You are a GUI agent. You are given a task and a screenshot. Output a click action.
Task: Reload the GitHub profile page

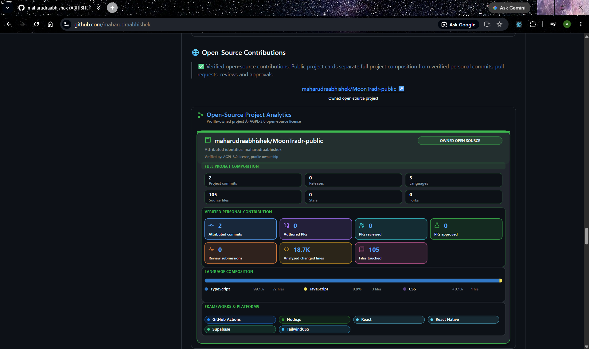click(36, 24)
